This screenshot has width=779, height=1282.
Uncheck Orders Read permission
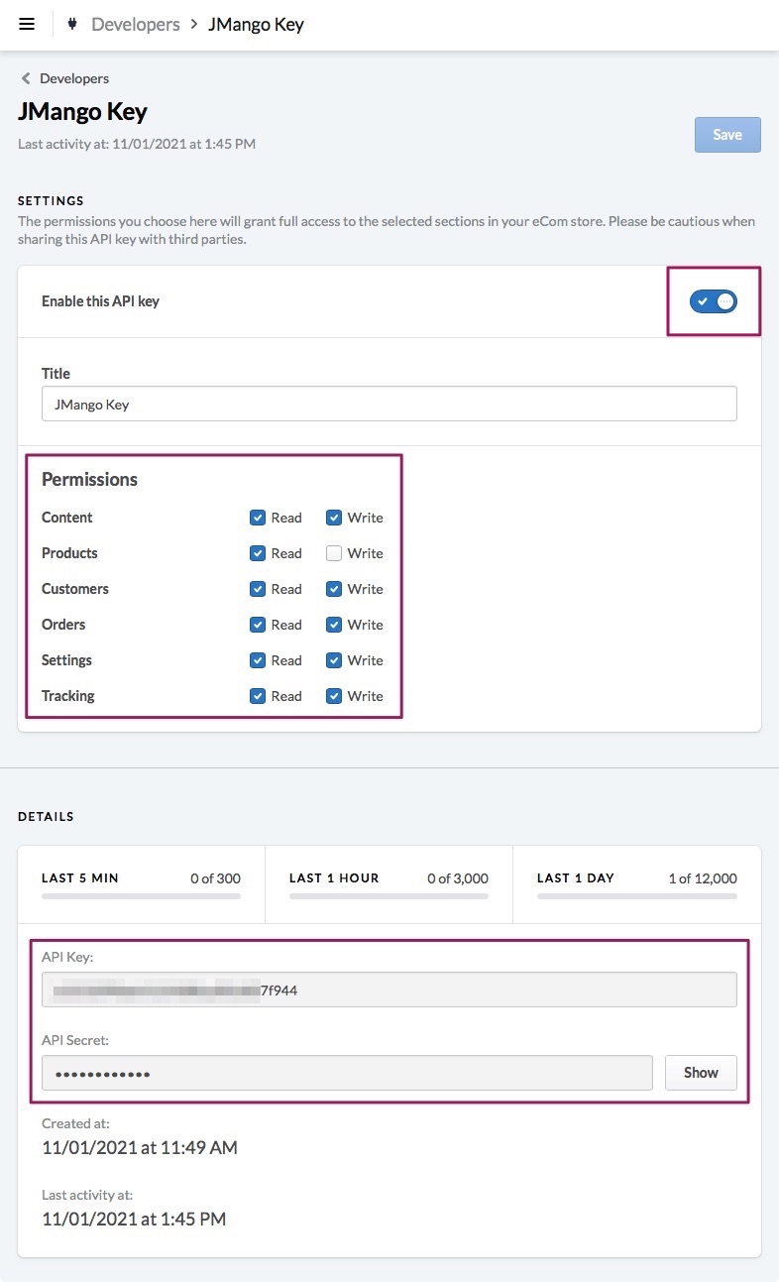tap(258, 625)
